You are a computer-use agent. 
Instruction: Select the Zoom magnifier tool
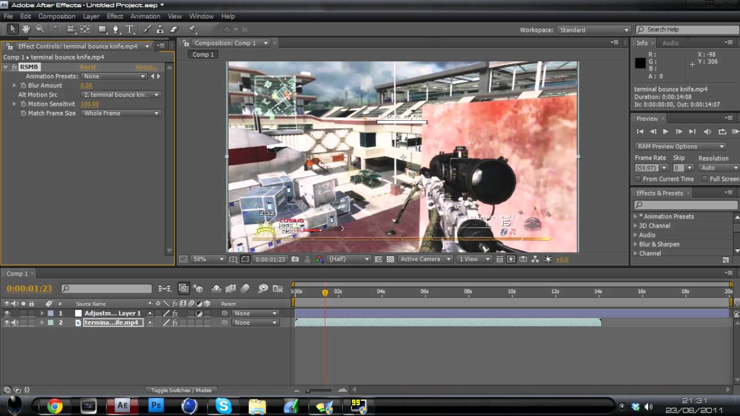[40, 29]
